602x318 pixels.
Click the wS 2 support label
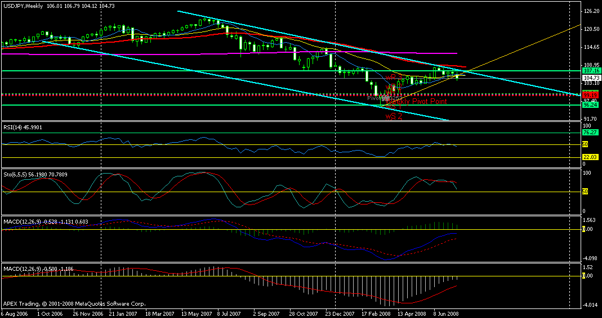(394, 116)
